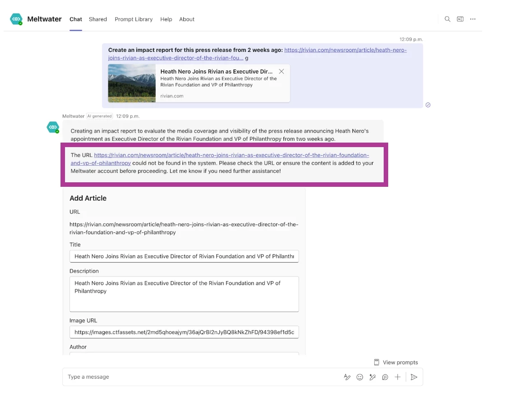Open the emoji picker in the compose box
This screenshot has width=520, height=407.
[x=359, y=377]
